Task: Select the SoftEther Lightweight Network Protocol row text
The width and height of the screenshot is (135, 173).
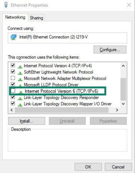Action: (59, 72)
